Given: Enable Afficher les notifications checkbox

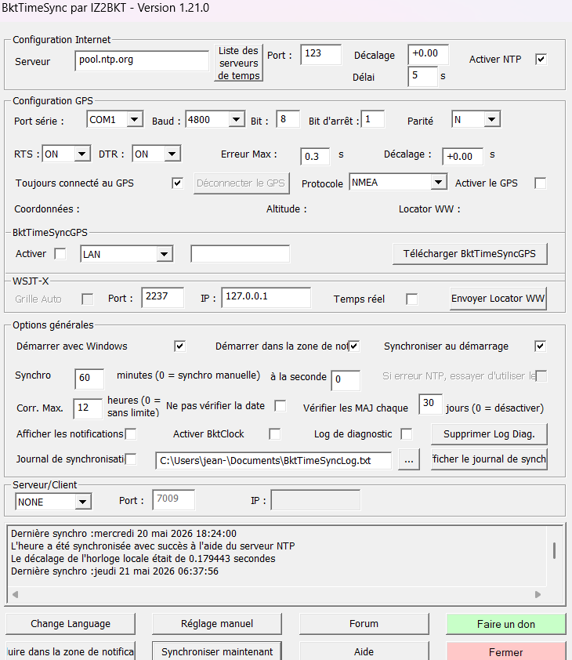Looking at the screenshot, I should tap(131, 434).
